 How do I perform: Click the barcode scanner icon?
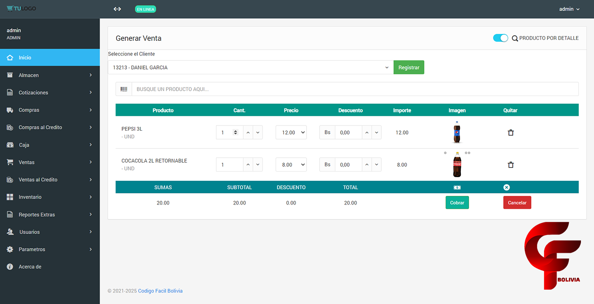click(124, 89)
